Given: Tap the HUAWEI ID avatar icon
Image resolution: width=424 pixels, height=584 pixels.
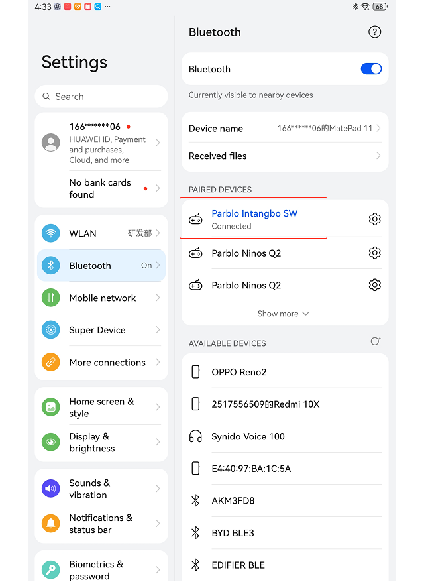Looking at the screenshot, I should click(51, 143).
